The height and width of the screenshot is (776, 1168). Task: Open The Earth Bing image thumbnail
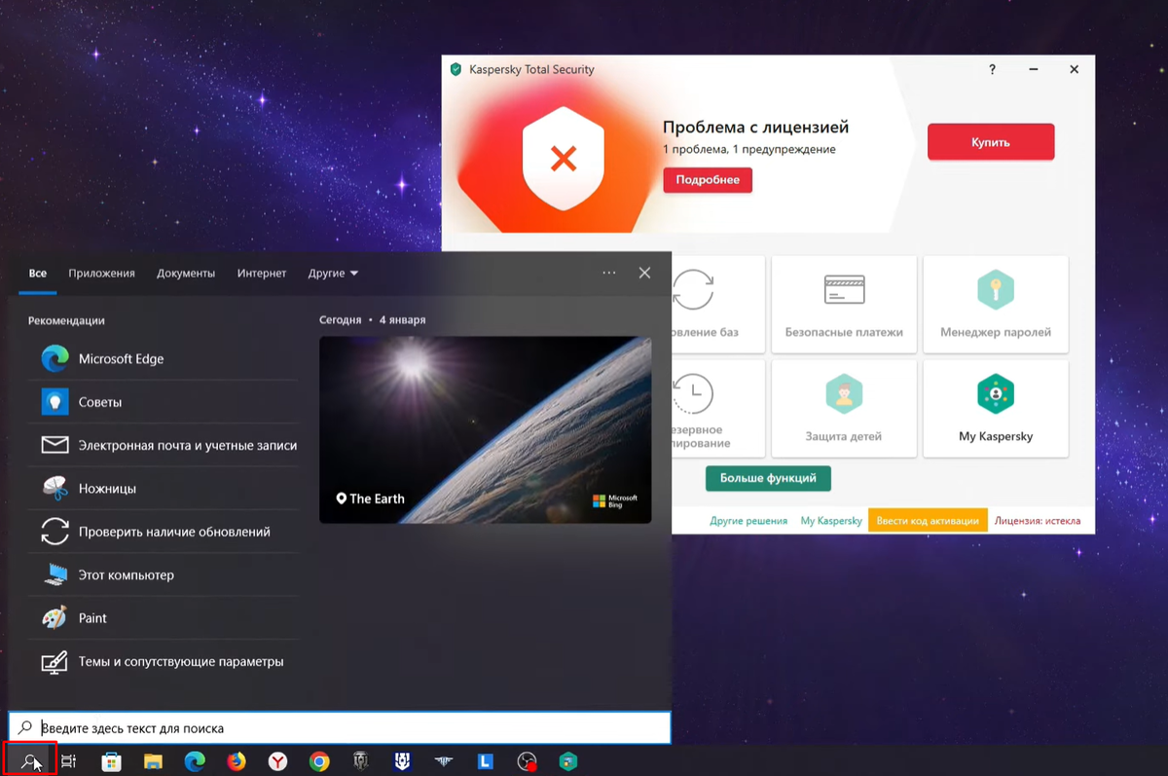tap(486, 429)
